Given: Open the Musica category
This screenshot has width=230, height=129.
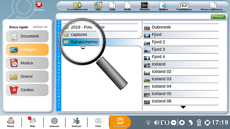Looking at the screenshot, I should pyautogui.click(x=27, y=63).
